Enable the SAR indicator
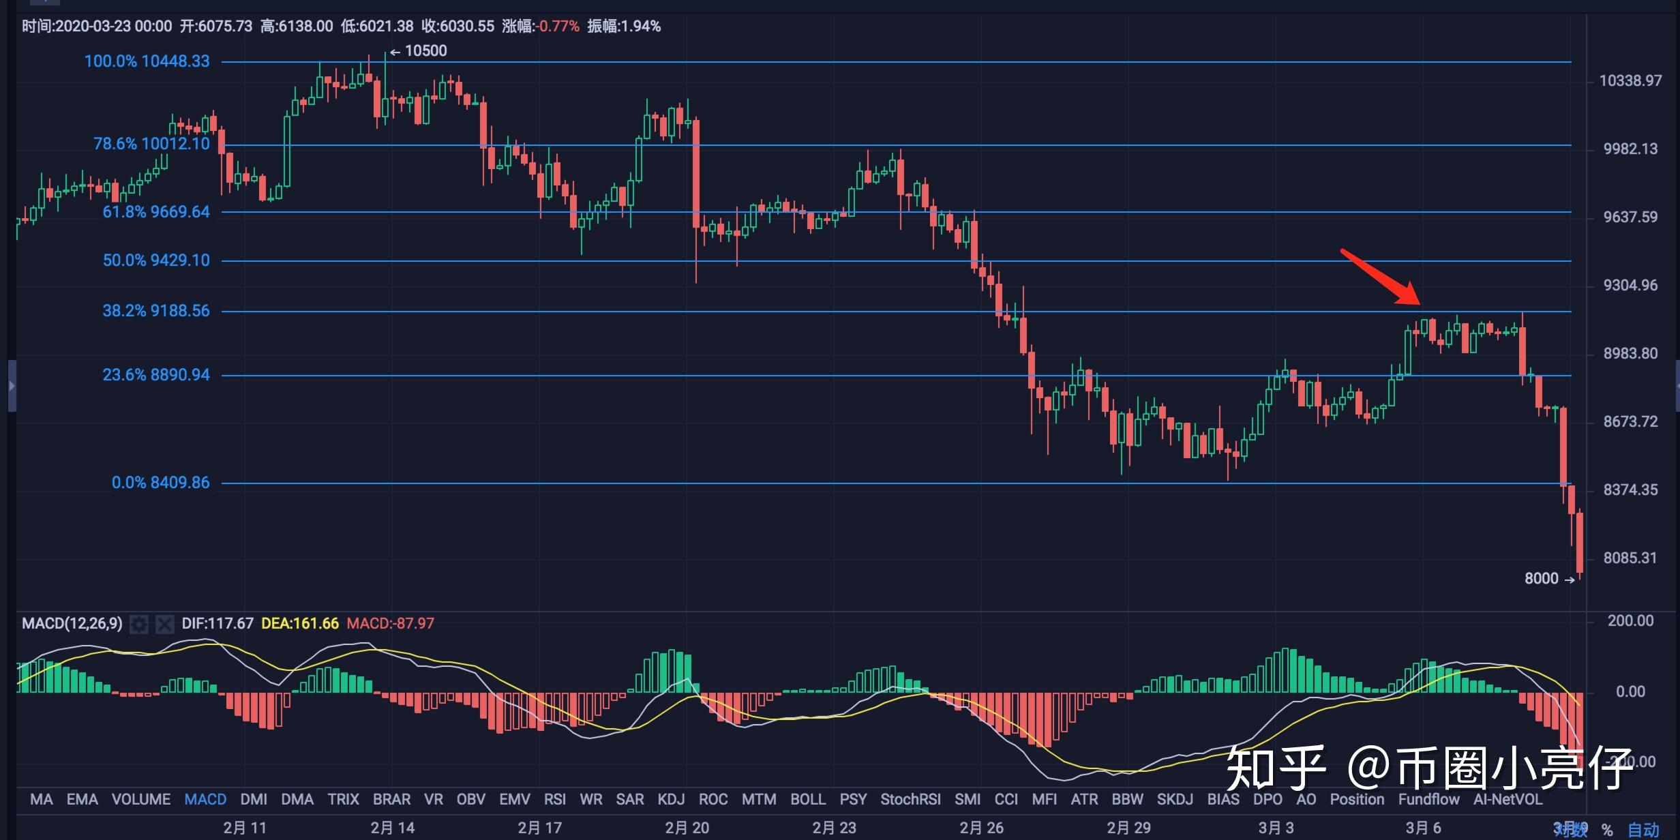Screen dimensions: 1680x840 click(x=630, y=799)
